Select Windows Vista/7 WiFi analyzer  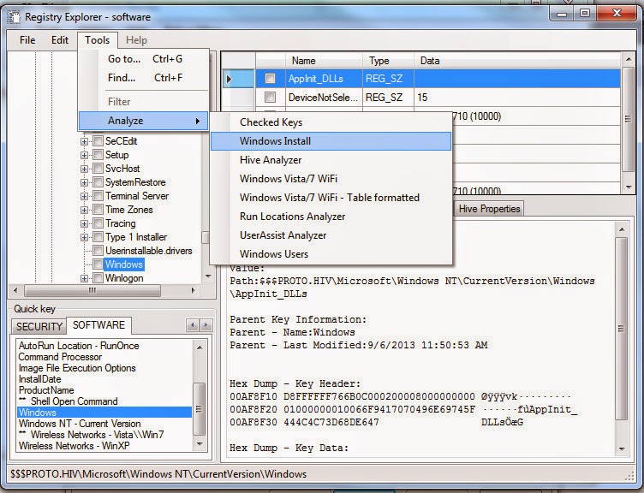331,179
